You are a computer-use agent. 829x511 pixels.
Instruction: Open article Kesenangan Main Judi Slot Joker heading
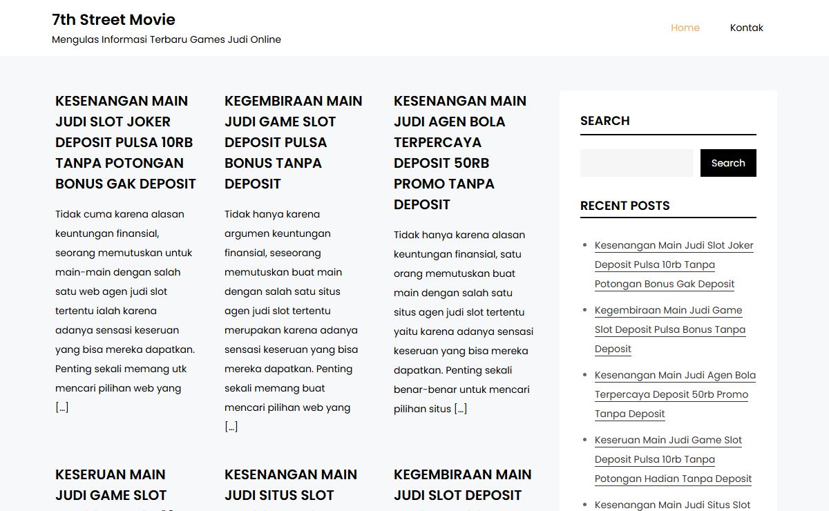pos(126,142)
